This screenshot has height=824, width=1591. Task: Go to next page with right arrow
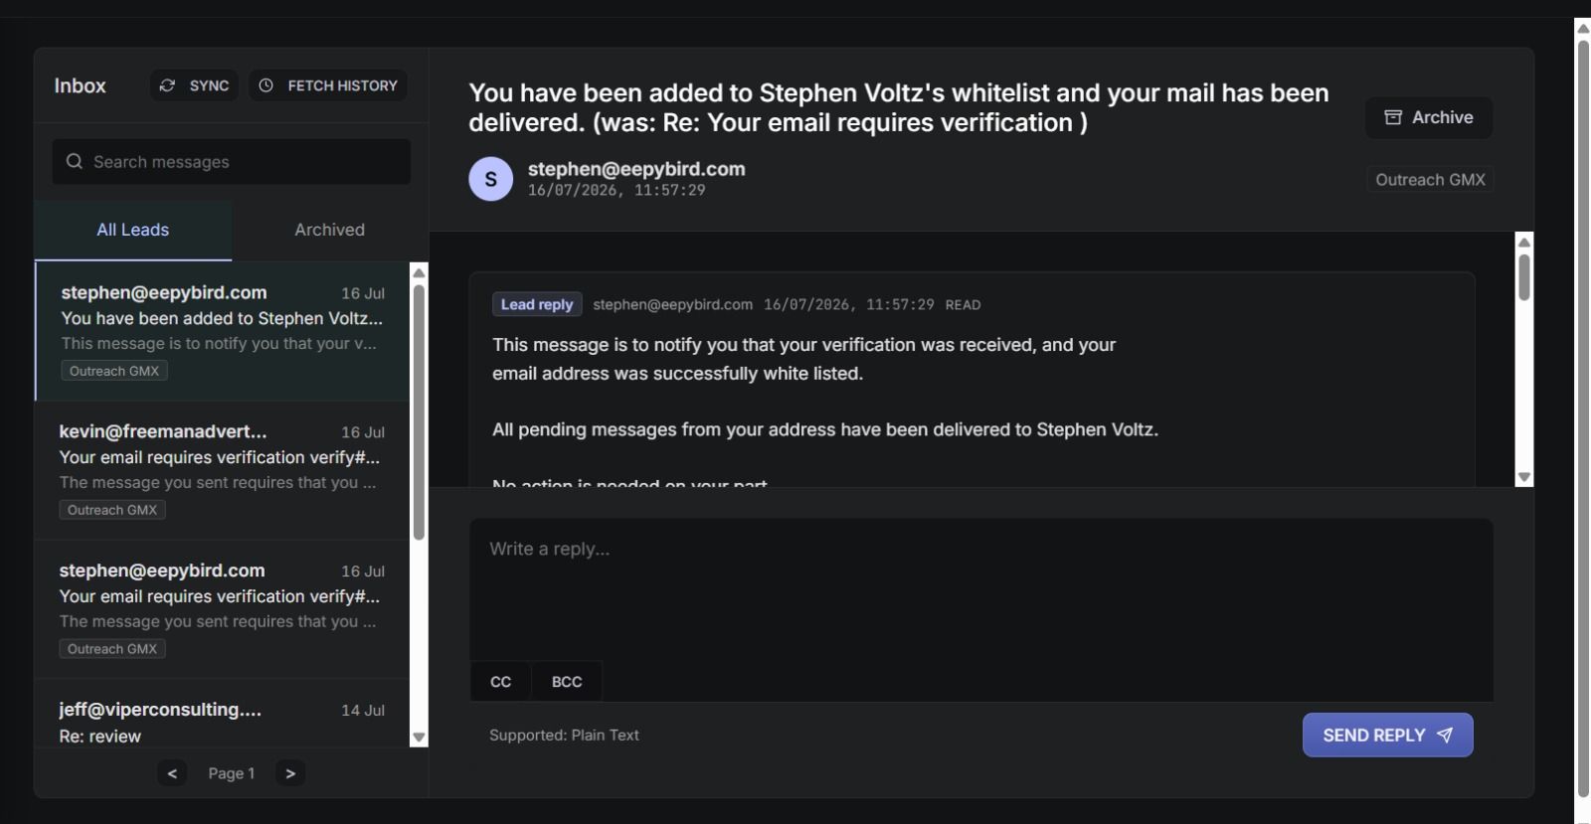coord(290,773)
